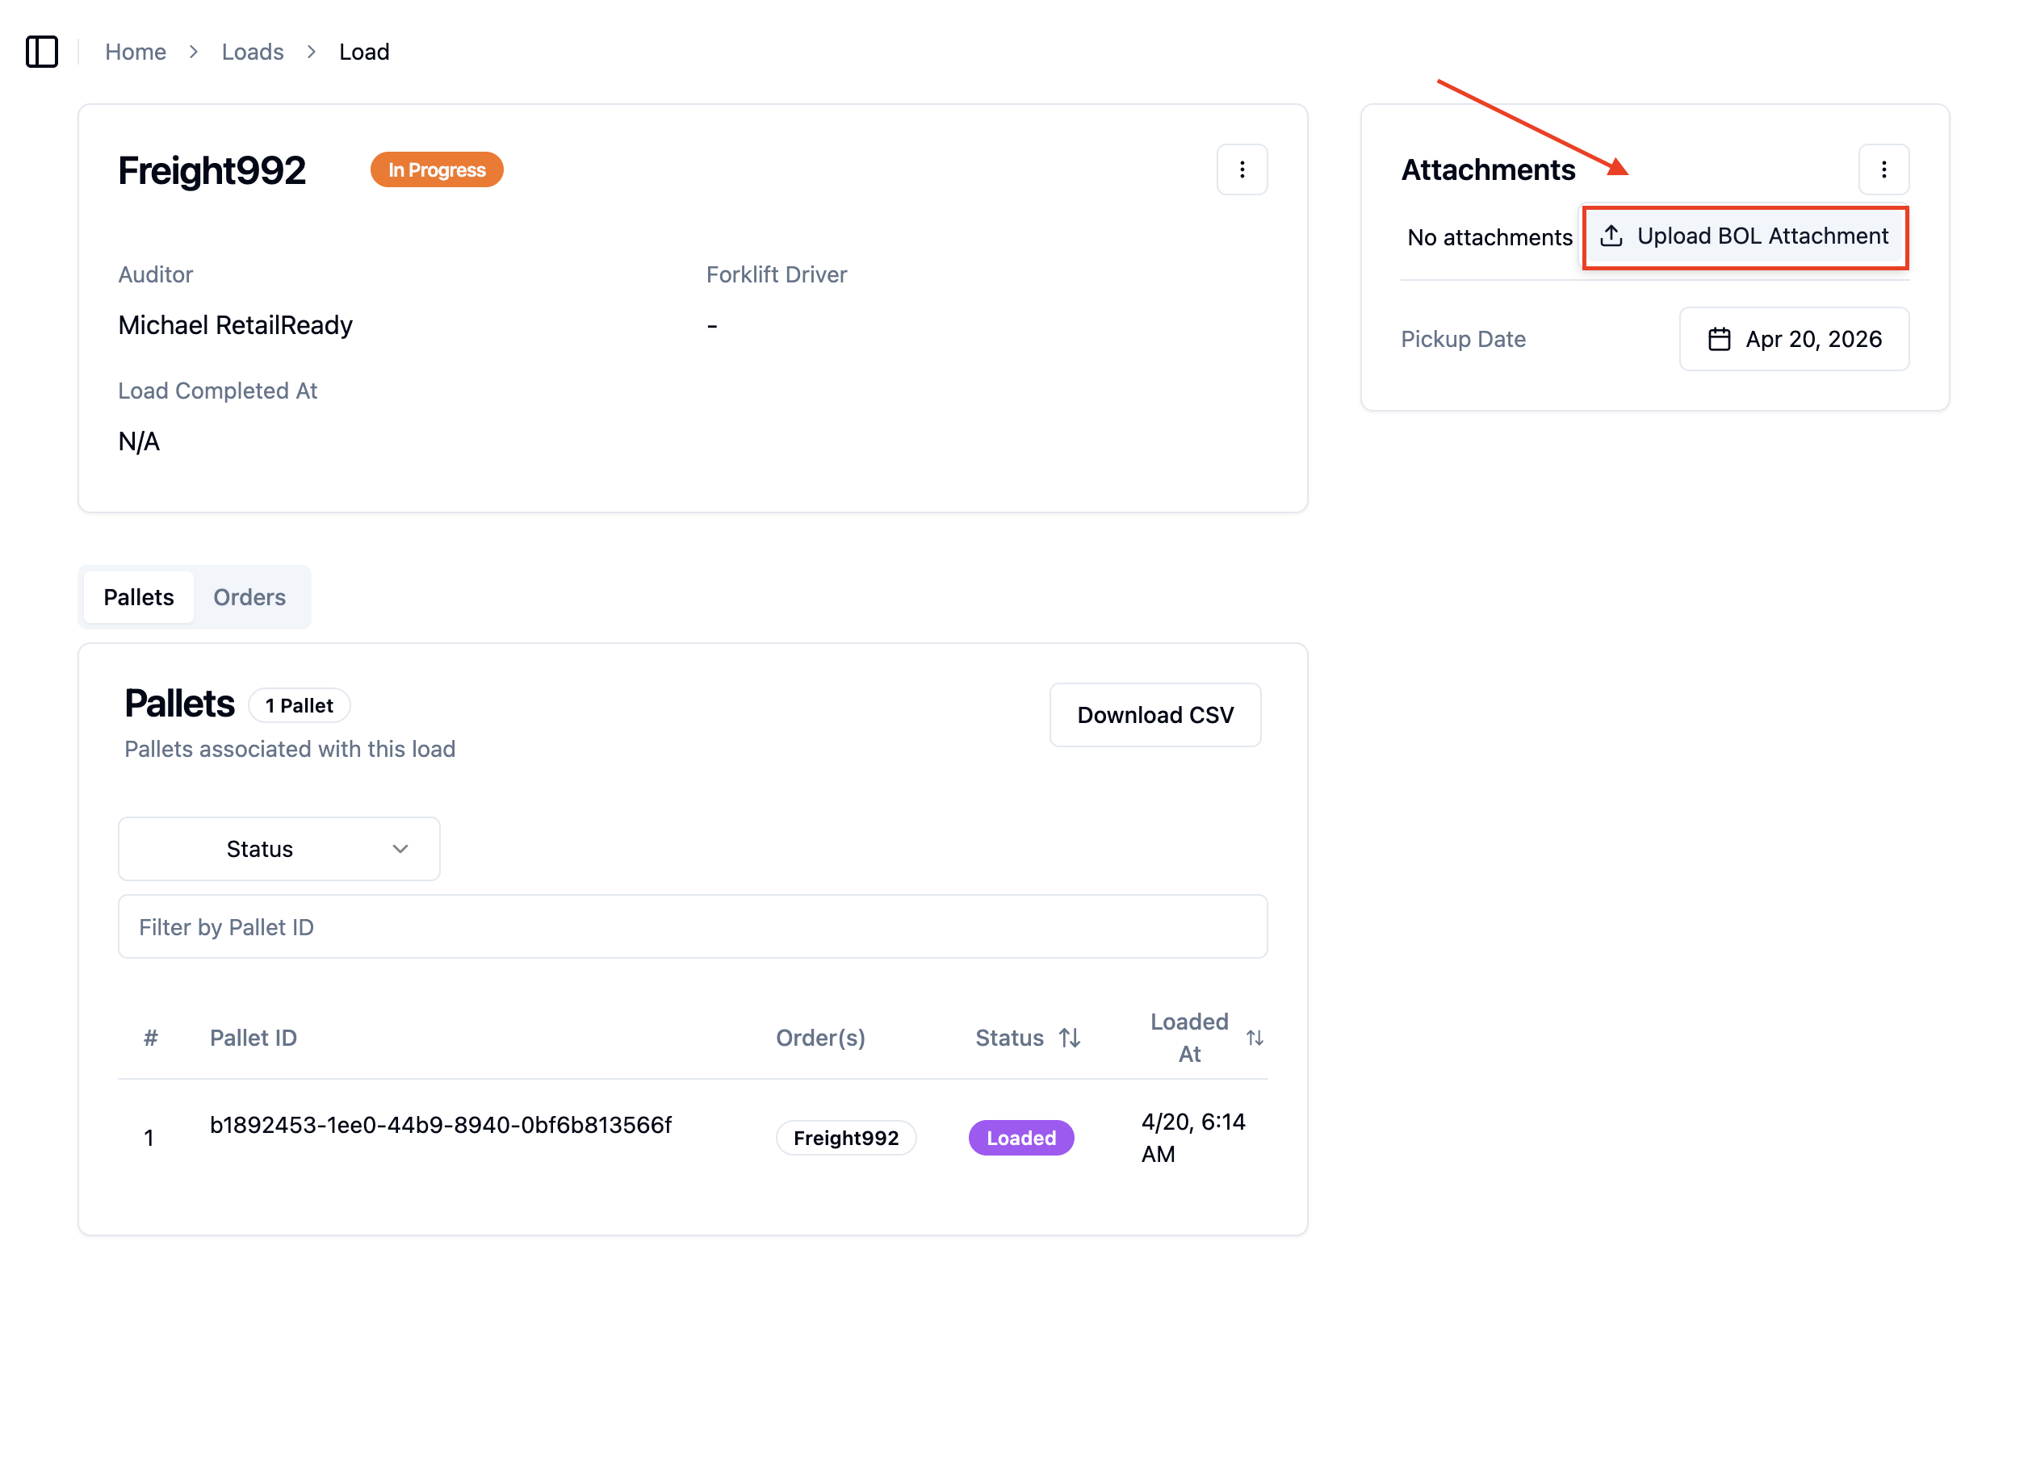Click the In Progress status badge
The height and width of the screenshot is (1467, 2028).
437,169
